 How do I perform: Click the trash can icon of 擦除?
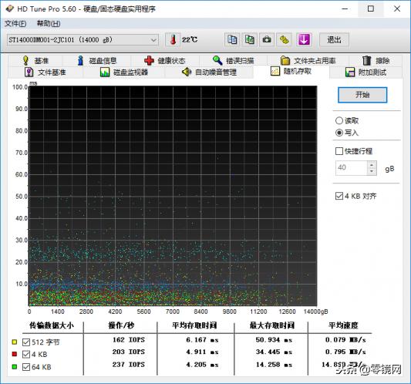click(367, 61)
